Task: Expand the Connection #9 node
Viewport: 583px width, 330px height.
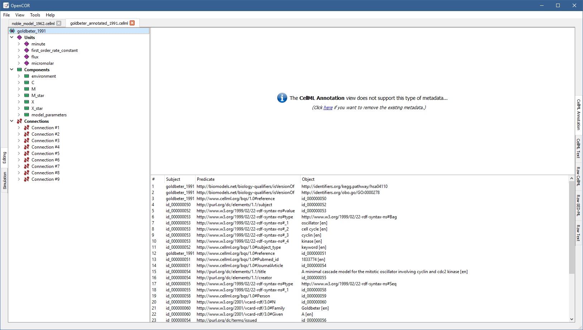Action: click(x=19, y=179)
